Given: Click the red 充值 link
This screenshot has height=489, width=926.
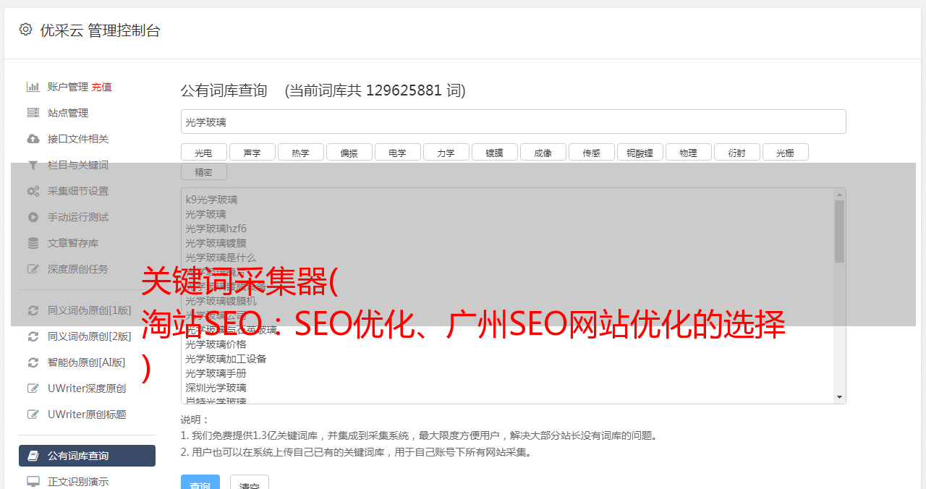Looking at the screenshot, I should point(101,87).
